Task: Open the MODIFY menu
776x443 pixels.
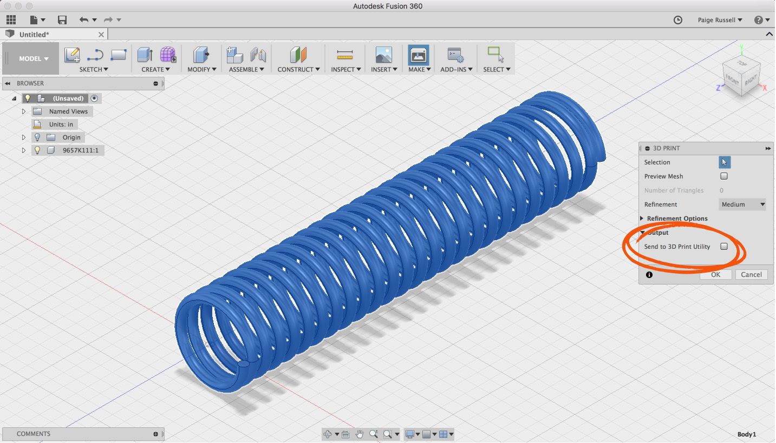Action: [x=202, y=69]
